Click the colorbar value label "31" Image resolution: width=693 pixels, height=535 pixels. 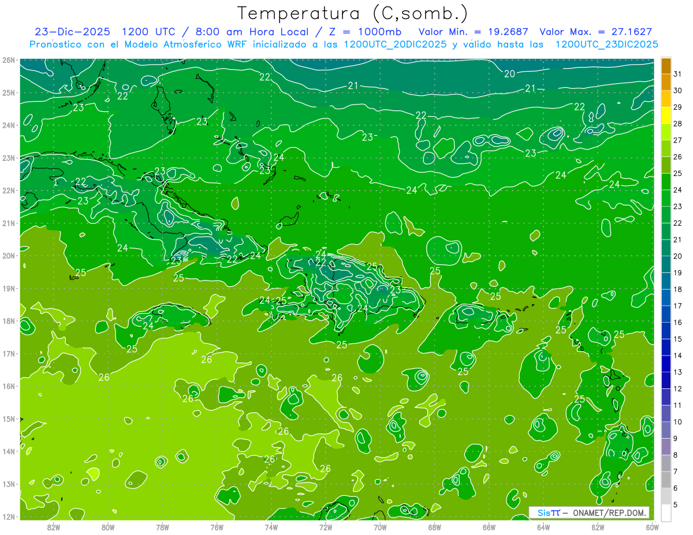click(x=678, y=74)
